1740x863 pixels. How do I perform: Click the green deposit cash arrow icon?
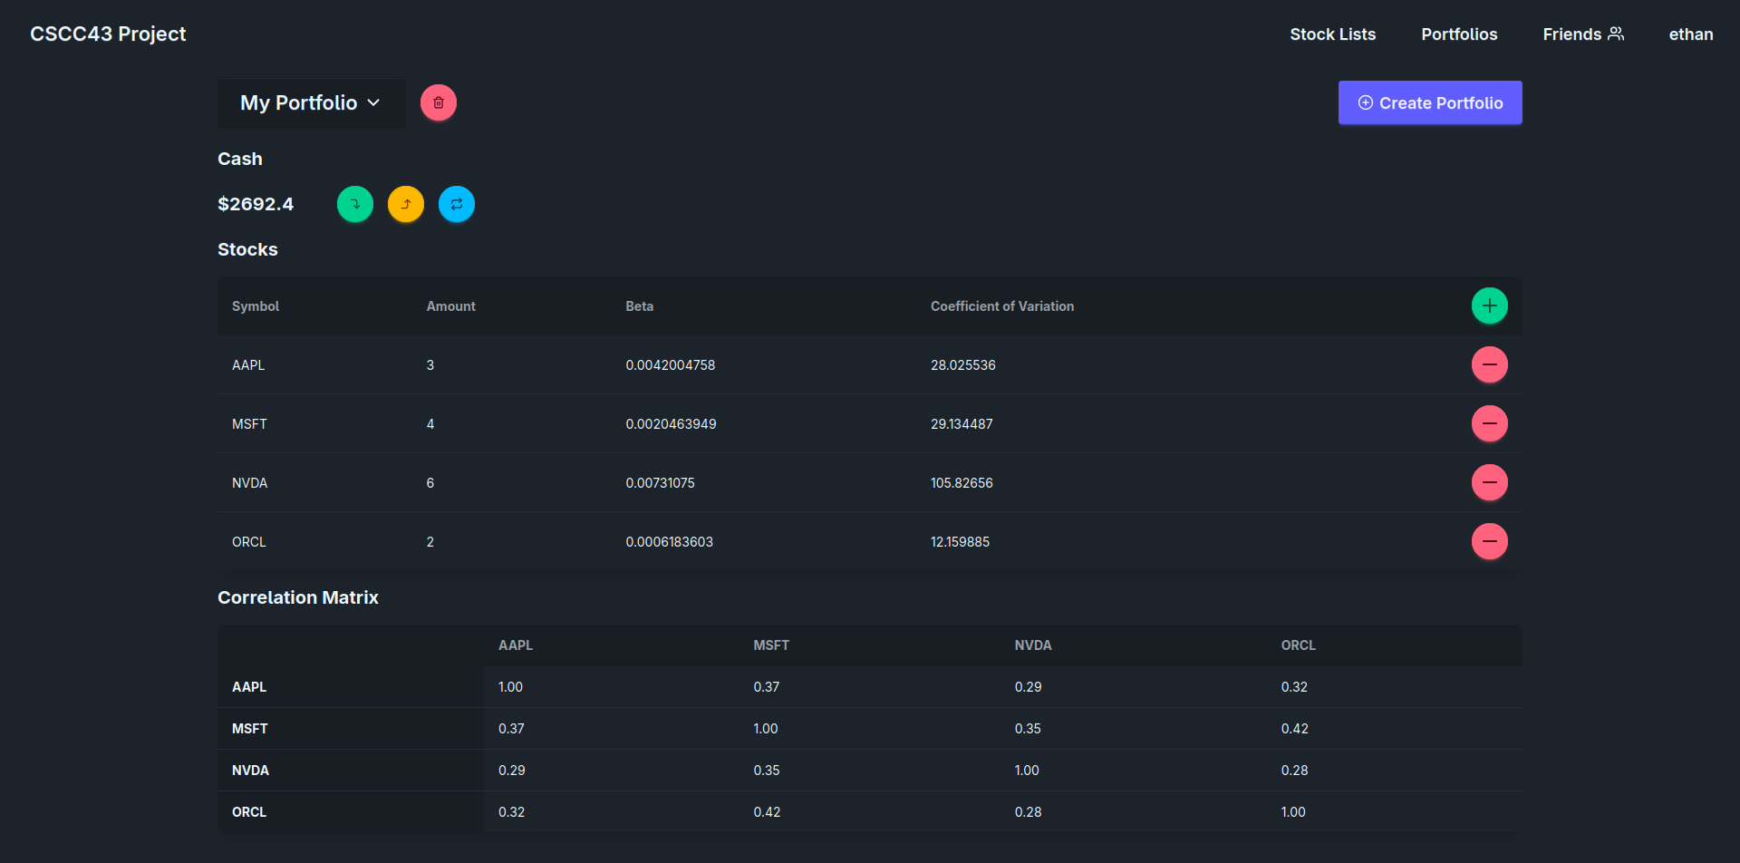(355, 204)
